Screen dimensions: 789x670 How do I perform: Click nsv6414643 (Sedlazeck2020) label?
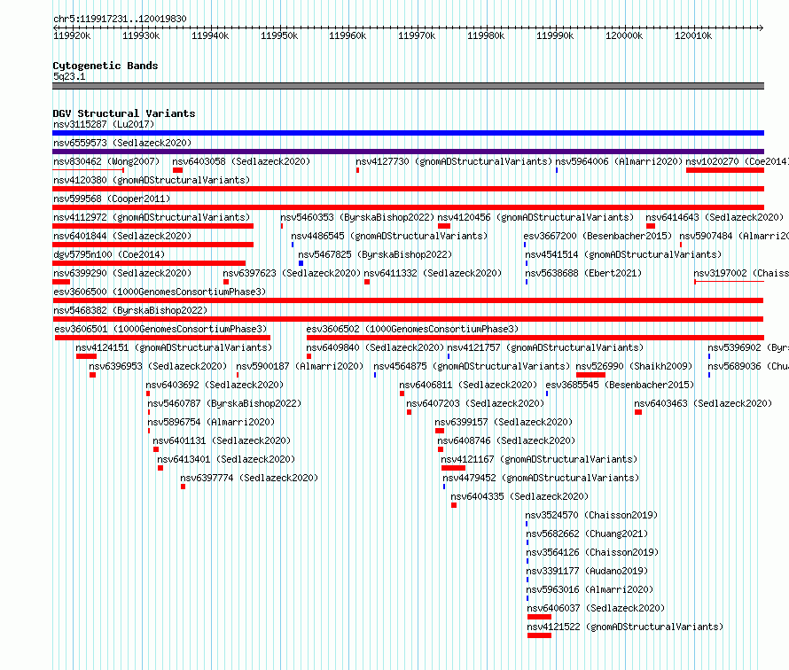715,217
